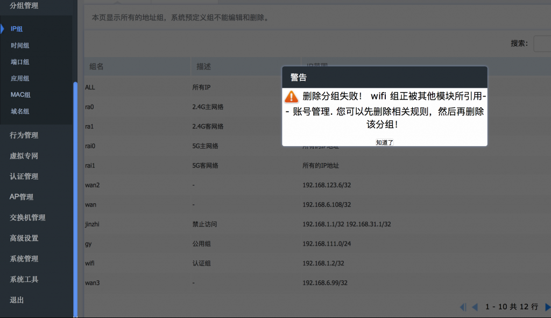Select the wan2 group name cell
The width and height of the screenshot is (551, 318).
93,185
